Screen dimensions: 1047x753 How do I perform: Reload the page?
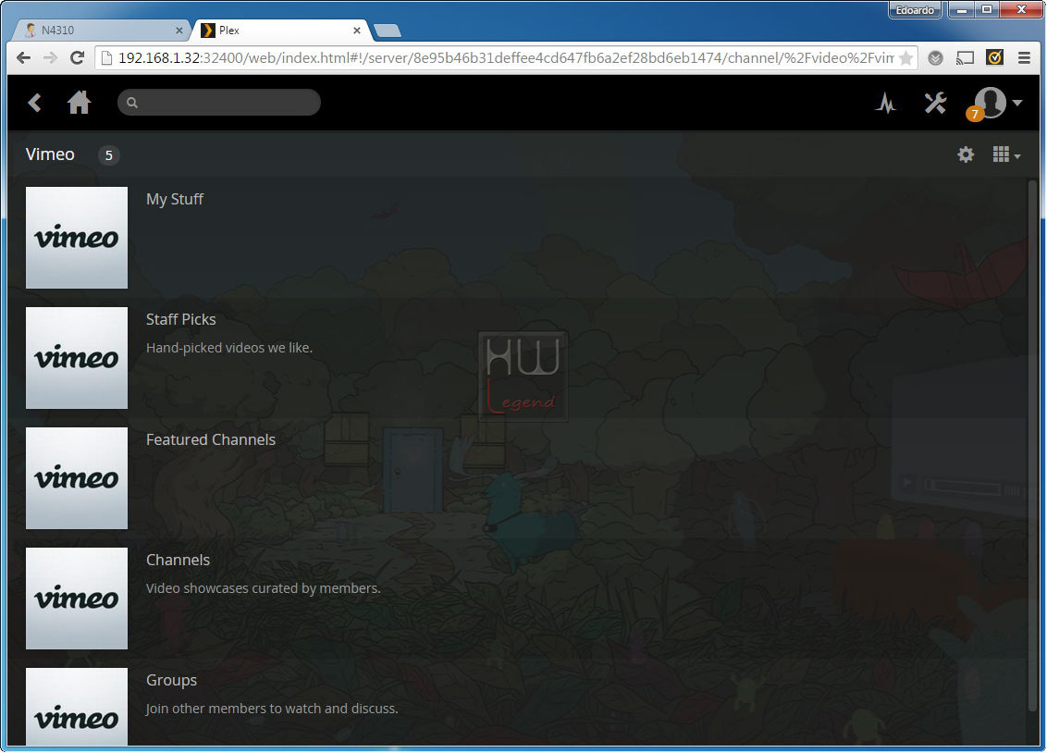point(77,58)
